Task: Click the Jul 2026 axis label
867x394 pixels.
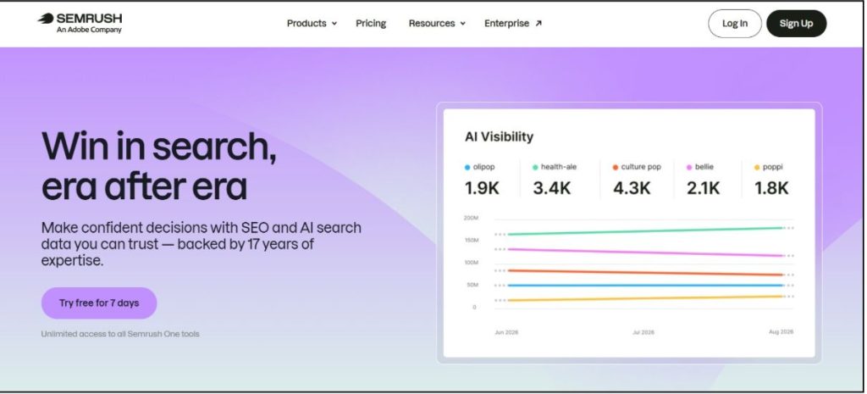Action: [643, 333]
